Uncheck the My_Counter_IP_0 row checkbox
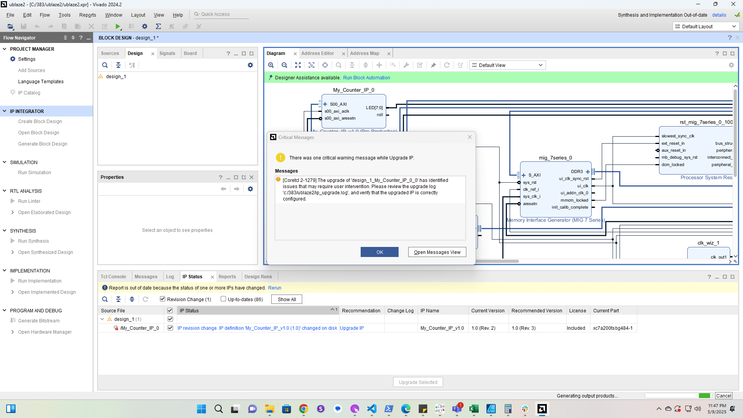Viewport: 743px width, 418px height. click(170, 328)
